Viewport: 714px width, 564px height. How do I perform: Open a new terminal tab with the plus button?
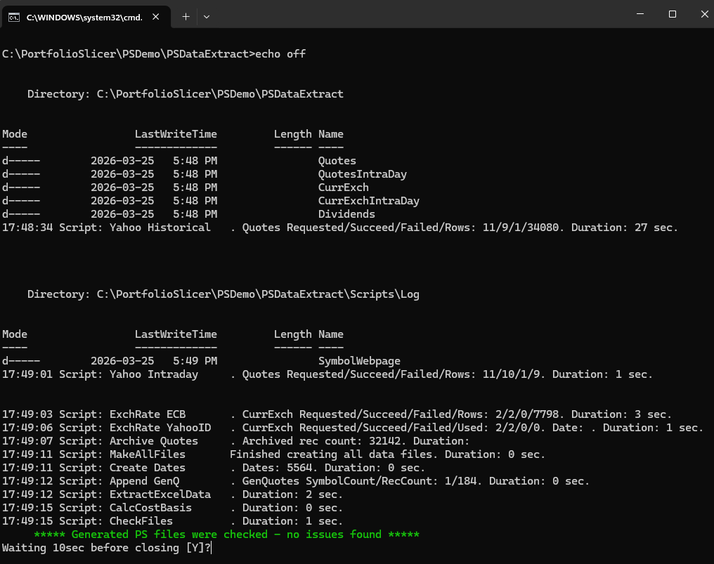tap(186, 16)
